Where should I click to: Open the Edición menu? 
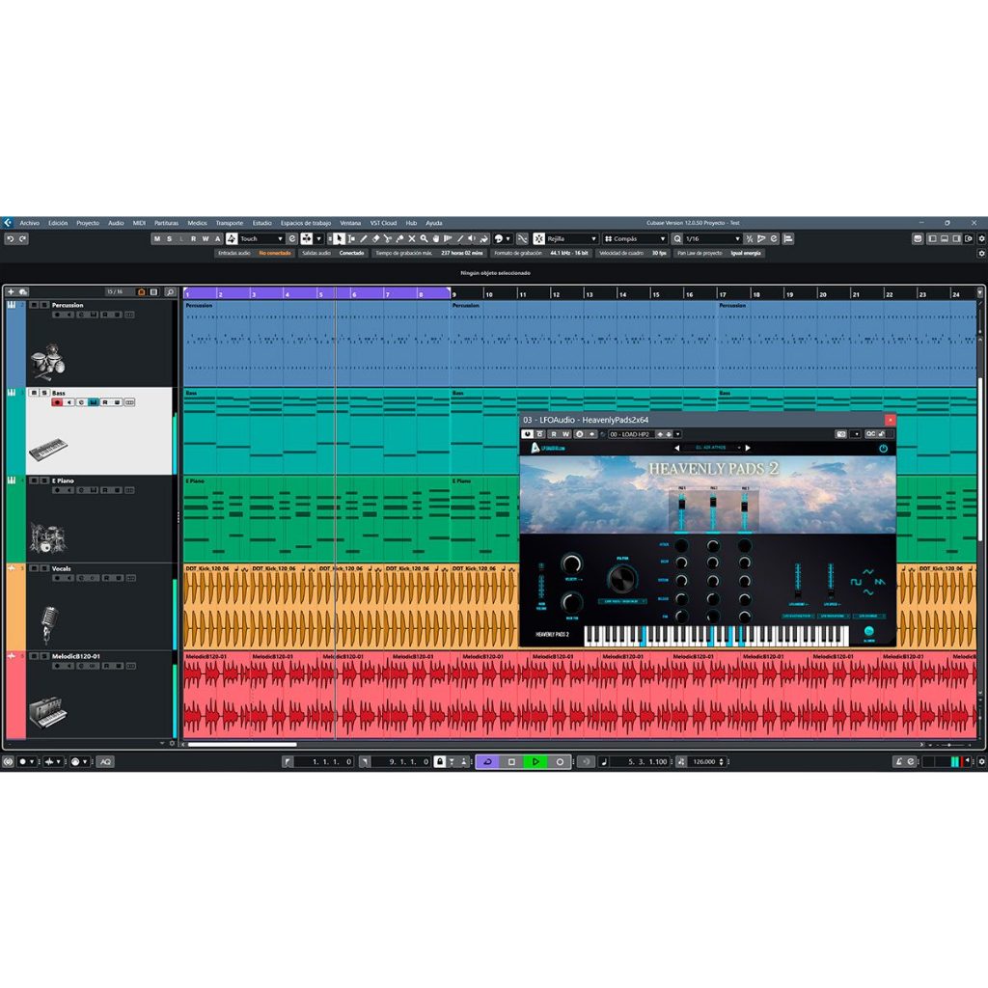tap(58, 223)
